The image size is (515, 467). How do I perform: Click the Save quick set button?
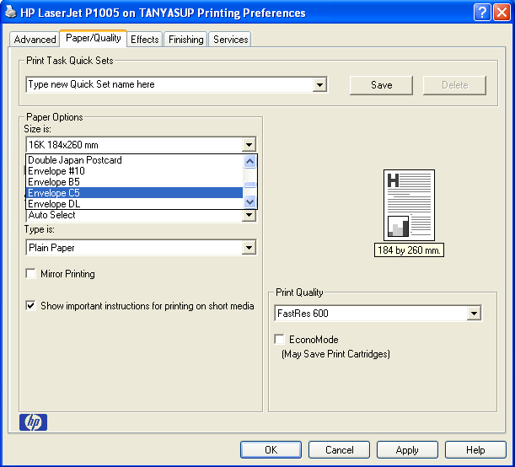coord(381,85)
